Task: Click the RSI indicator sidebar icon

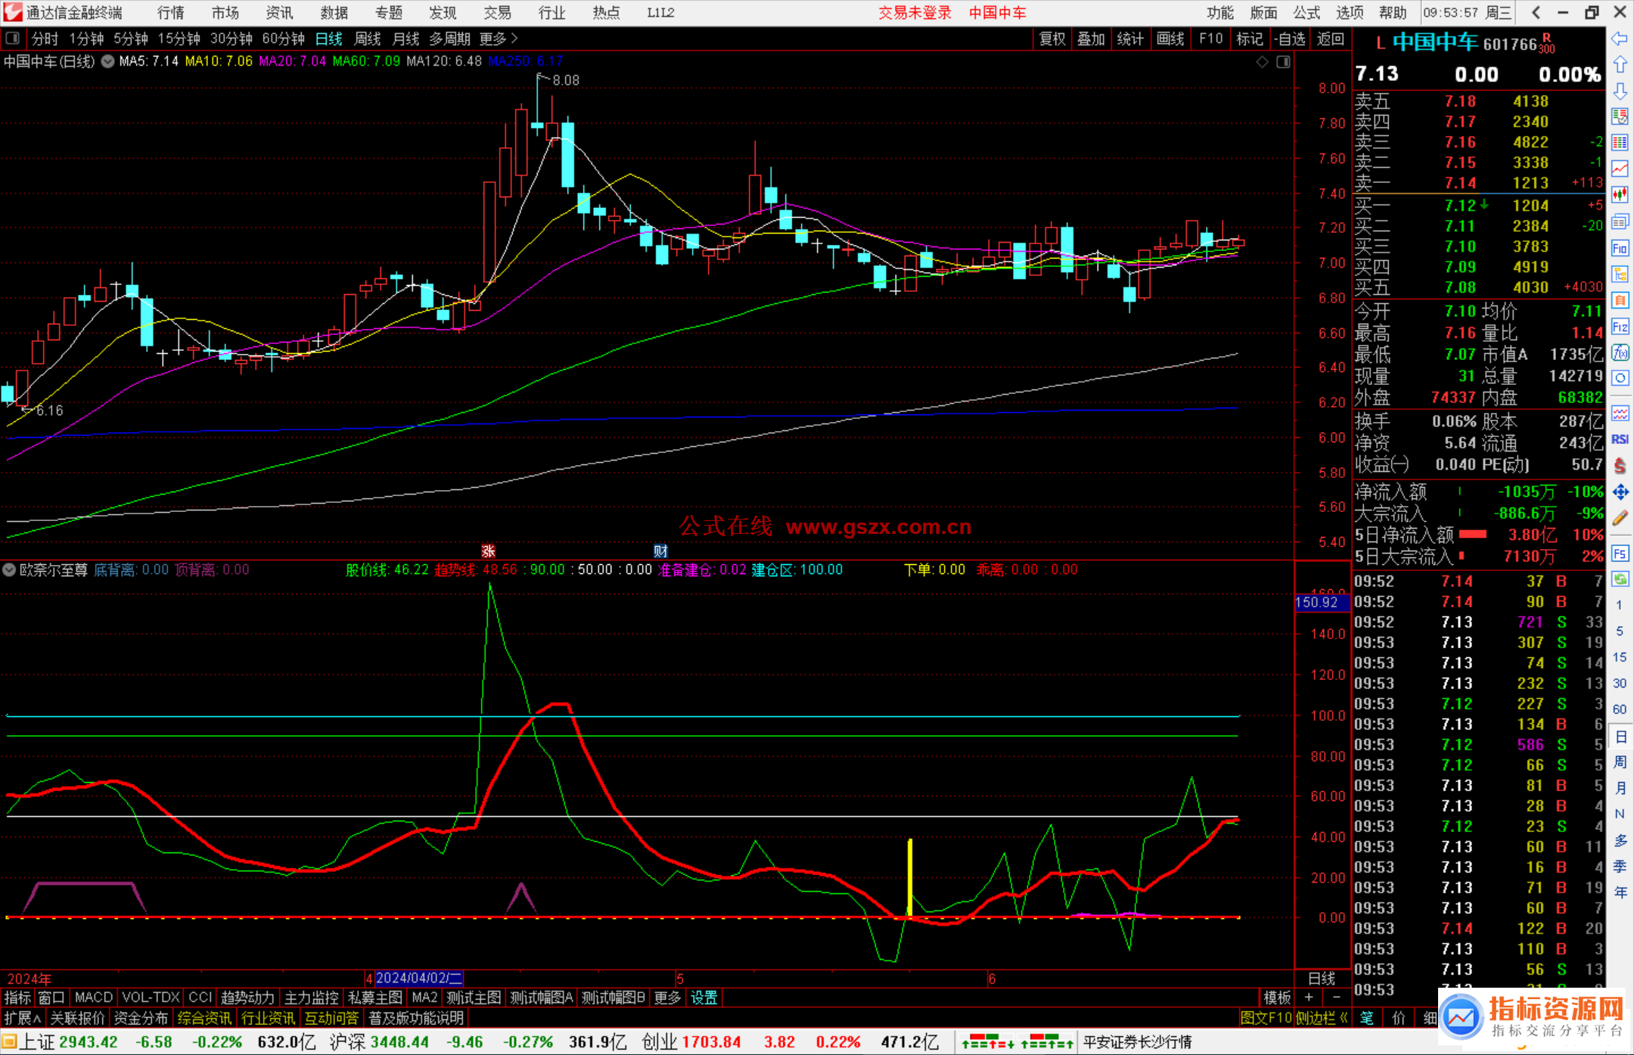Action: [x=1620, y=439]
